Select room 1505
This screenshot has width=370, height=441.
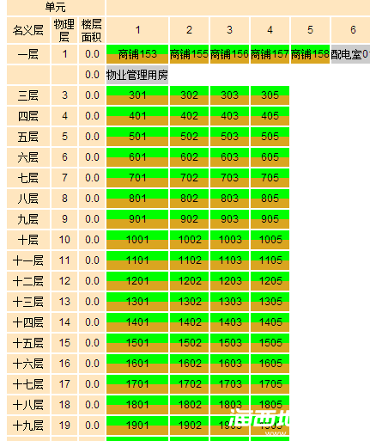pos(270,343)
